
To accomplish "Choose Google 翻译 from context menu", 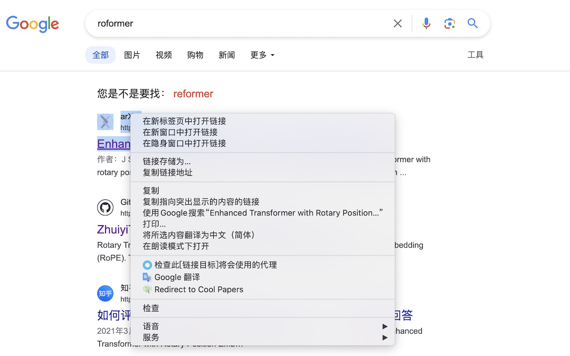I will 177,277.
